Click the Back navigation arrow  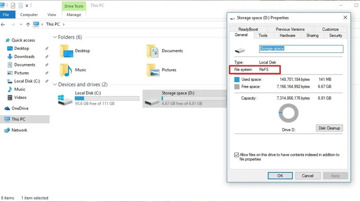(x=3, y=24)
